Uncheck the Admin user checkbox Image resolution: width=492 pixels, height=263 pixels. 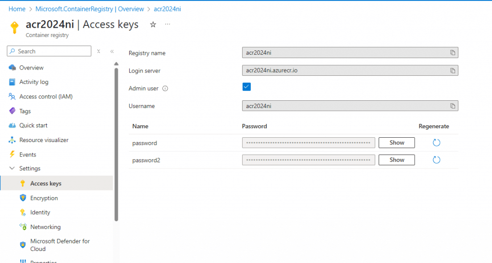(x=246, y=87)
